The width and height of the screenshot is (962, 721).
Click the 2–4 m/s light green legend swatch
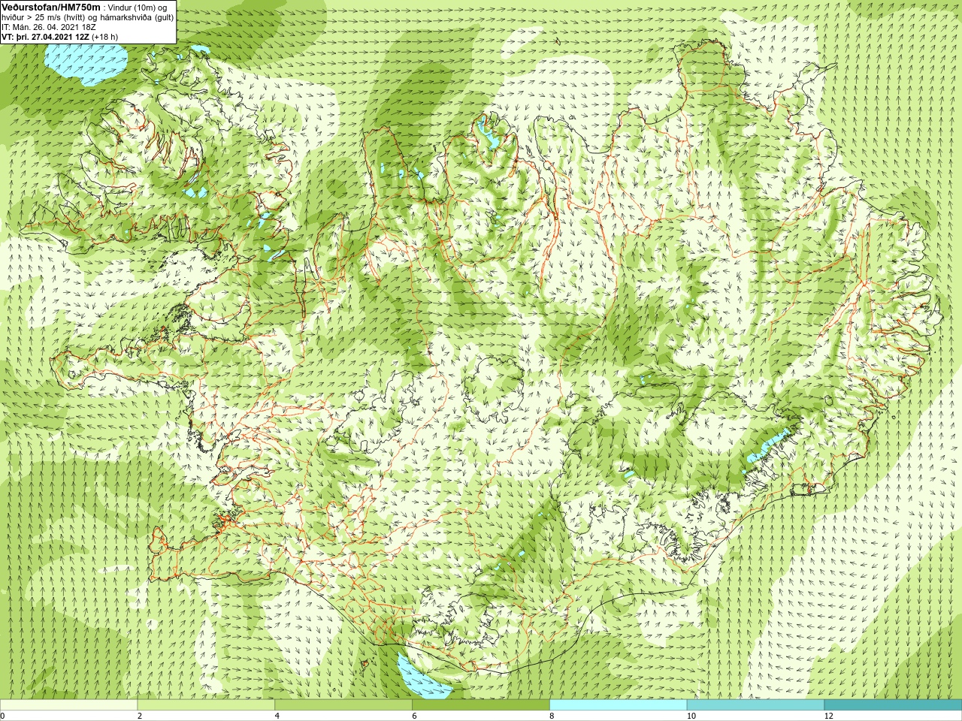[x=206, y=705]
